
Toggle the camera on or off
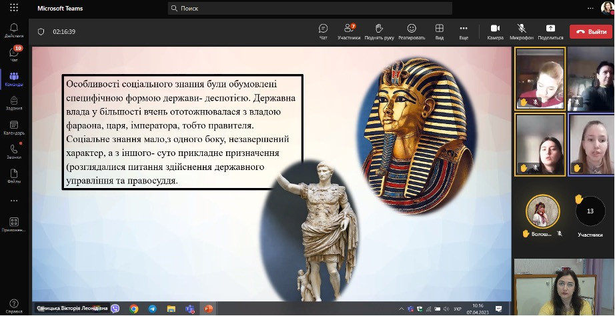(495, 31)
